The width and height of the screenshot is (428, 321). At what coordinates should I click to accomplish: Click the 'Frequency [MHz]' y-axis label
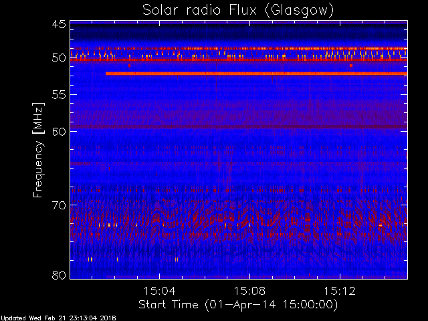(x=38, y=150)
